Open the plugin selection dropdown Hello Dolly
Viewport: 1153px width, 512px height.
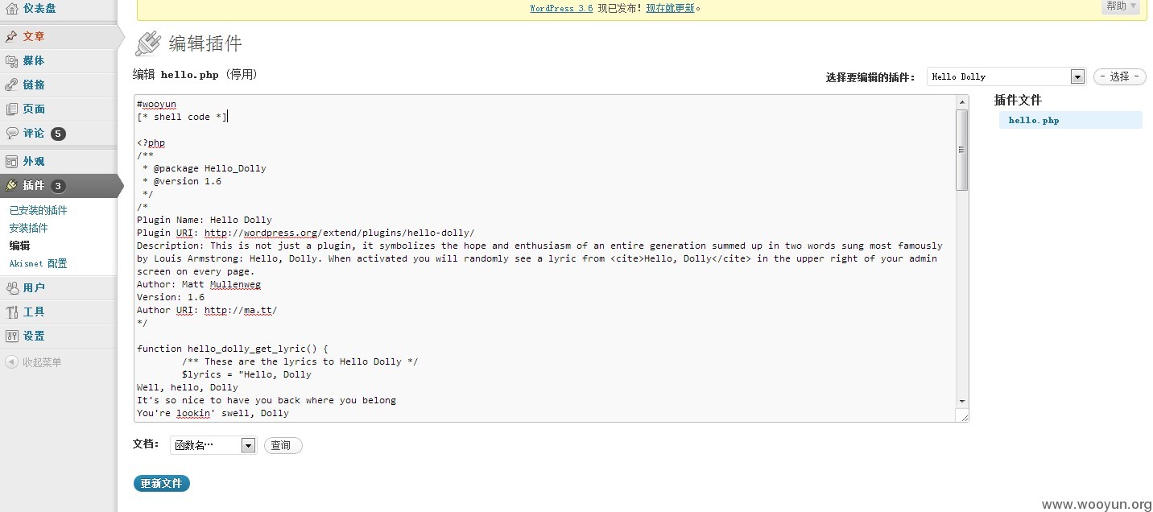pyautogui.click(x=1006, y=76)
